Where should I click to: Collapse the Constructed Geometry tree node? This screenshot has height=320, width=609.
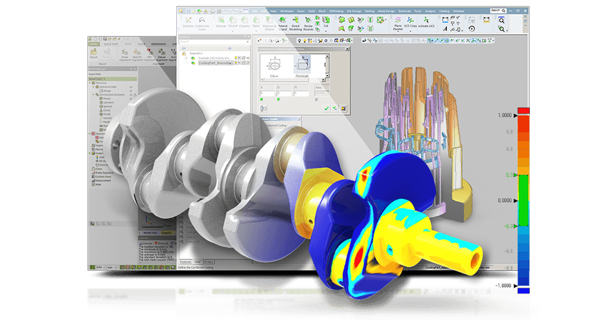[x=93, y=95]
